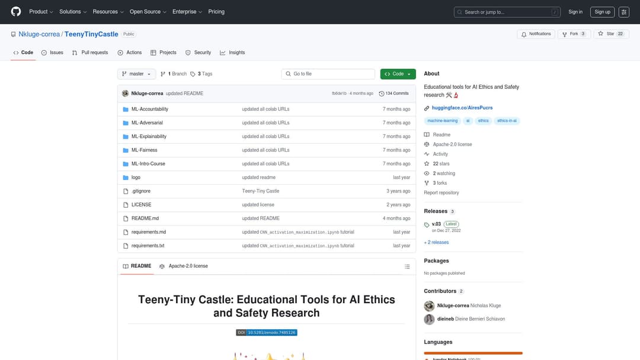The height and width of the screenshot is (360, 640).
Task: Click the book icon beside Readme in About
Action: tap(427, 134)
